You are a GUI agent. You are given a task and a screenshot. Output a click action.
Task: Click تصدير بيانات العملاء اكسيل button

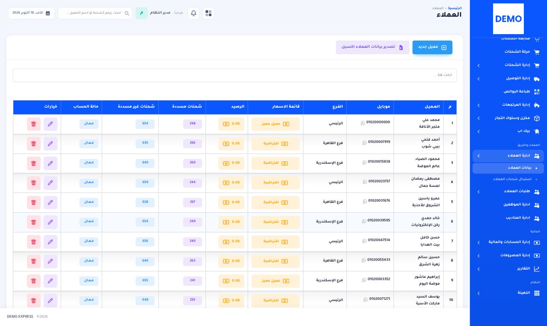[372, 47]
